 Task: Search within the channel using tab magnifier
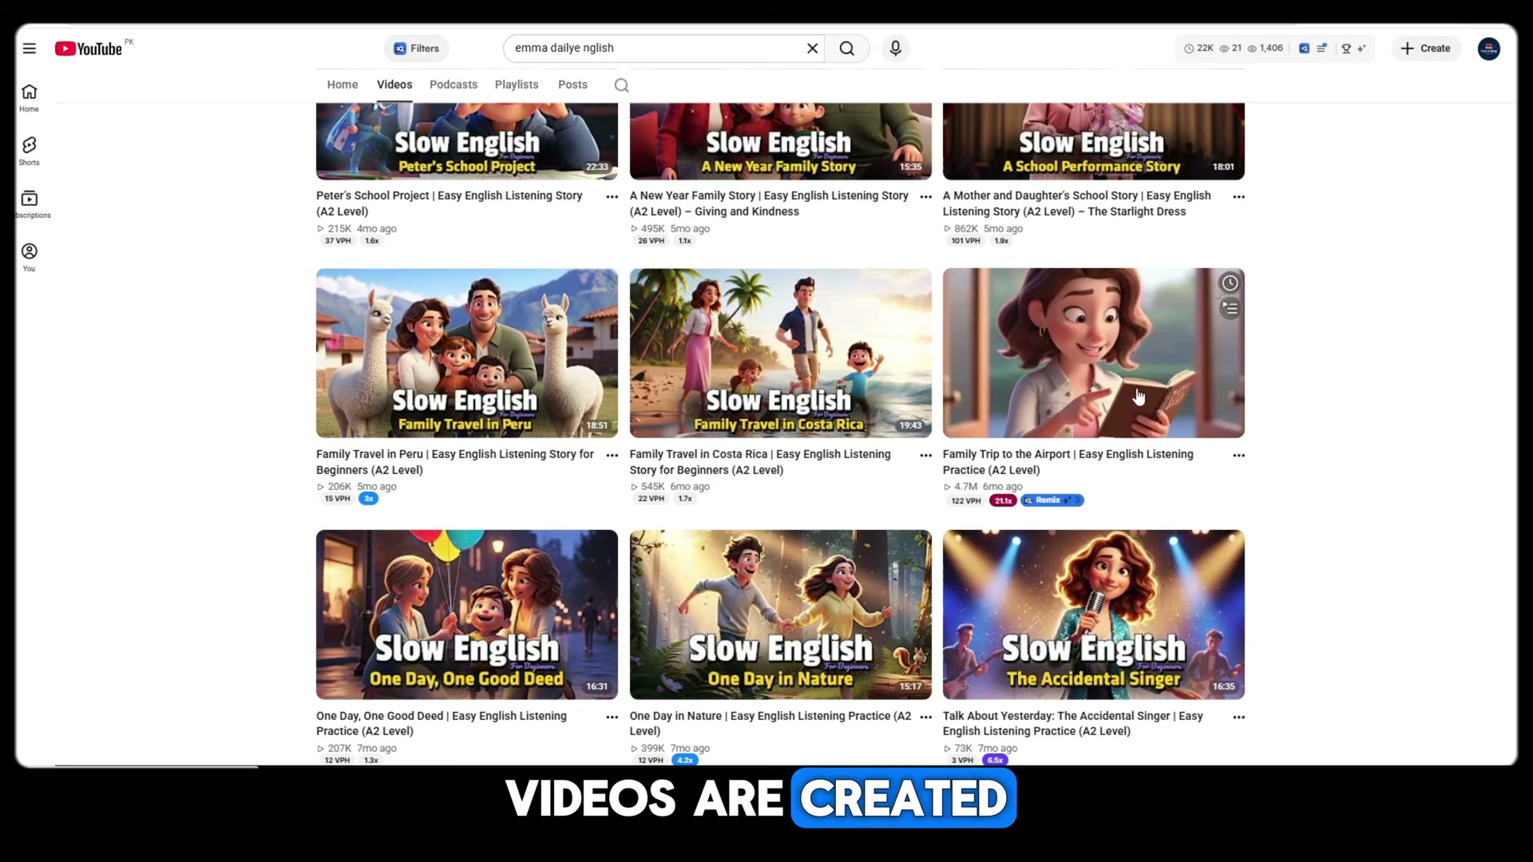[622, 85]
